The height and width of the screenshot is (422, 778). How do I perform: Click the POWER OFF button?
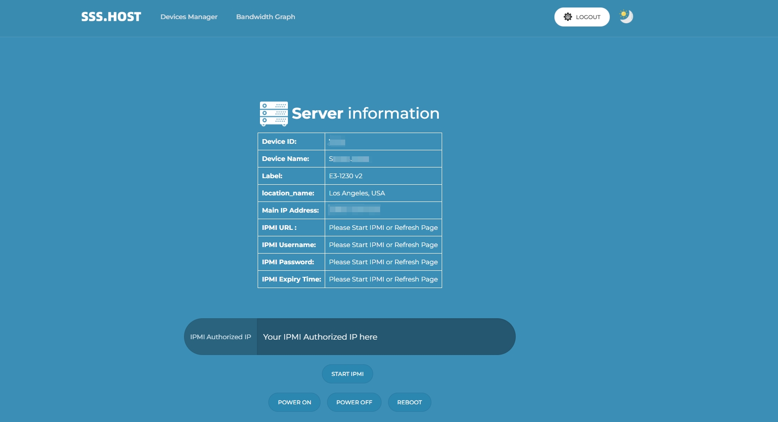[354, 402]
